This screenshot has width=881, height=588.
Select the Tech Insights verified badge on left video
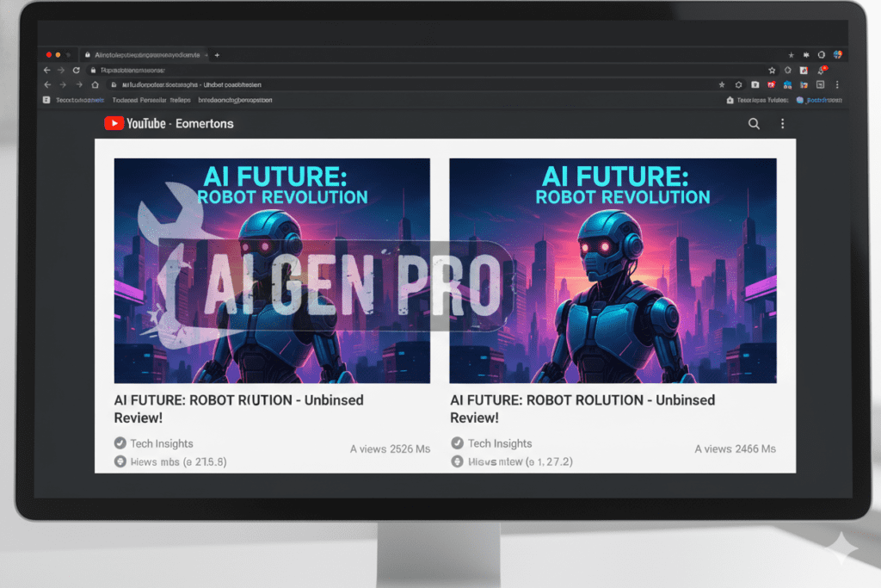click(x=119, y=443)
